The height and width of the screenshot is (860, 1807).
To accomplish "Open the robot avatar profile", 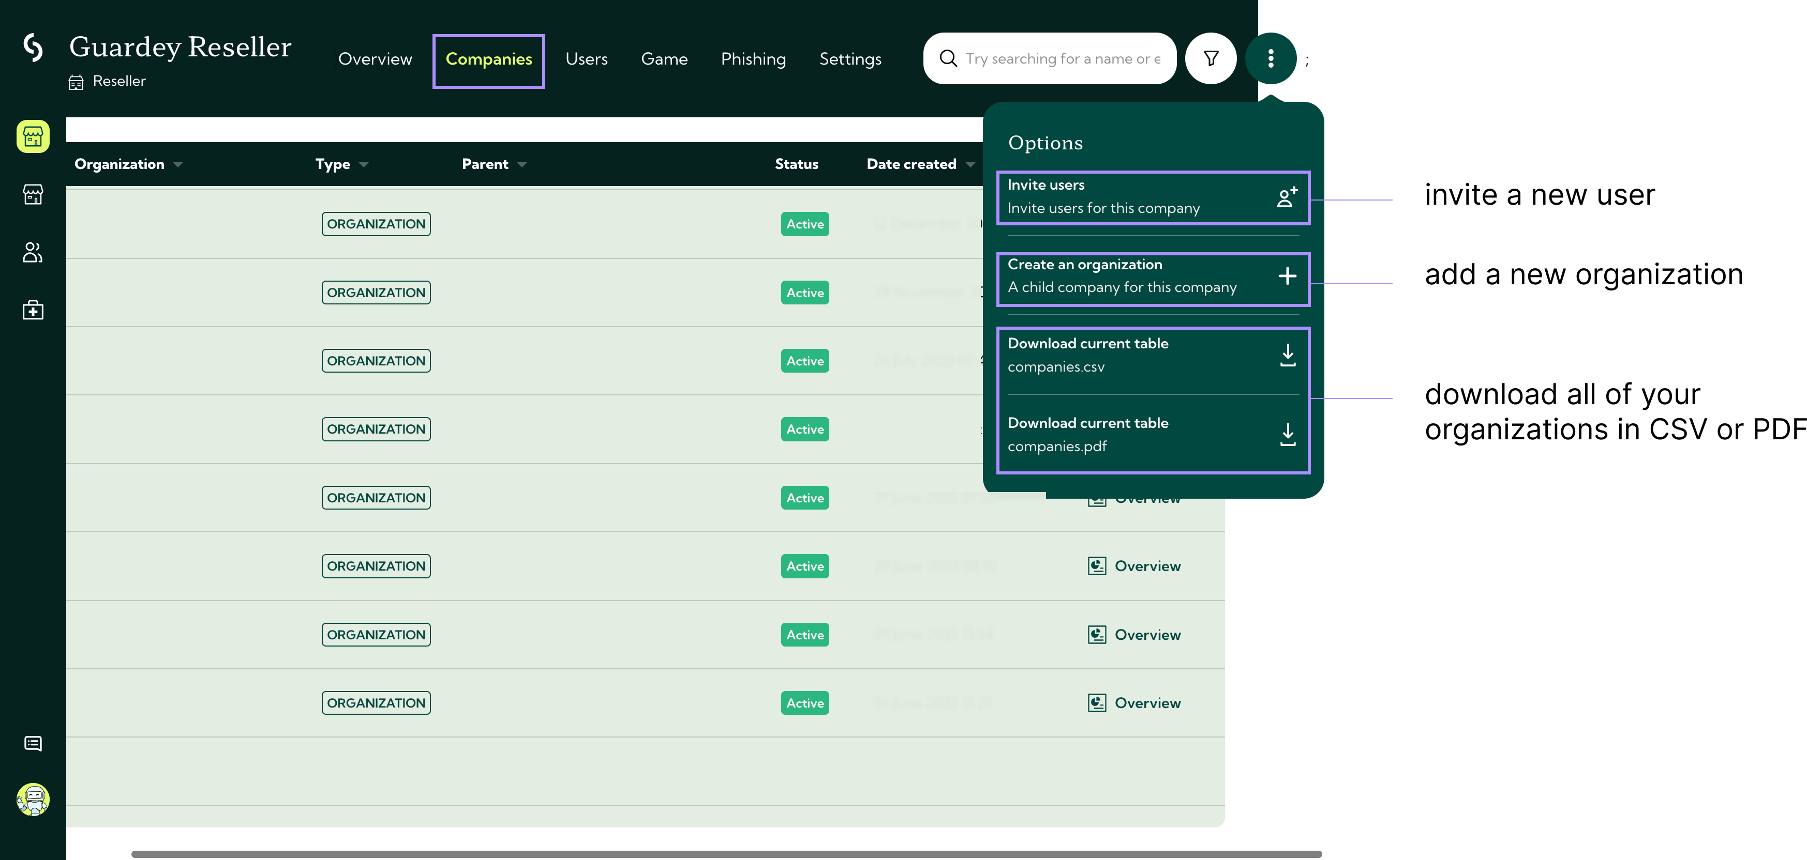I will [x=33, y=800].
